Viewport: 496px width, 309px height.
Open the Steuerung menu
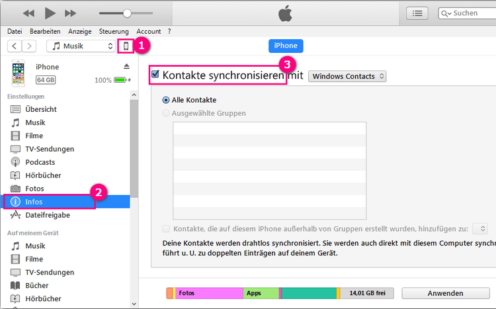click(114, 31)
